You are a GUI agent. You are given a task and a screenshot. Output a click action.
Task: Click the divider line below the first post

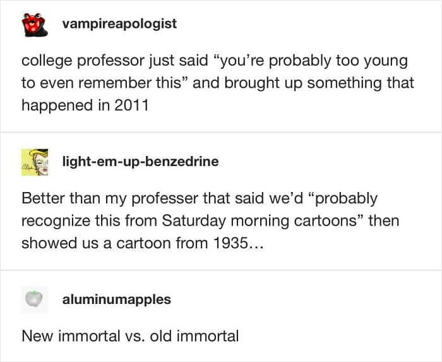(221, 132)
